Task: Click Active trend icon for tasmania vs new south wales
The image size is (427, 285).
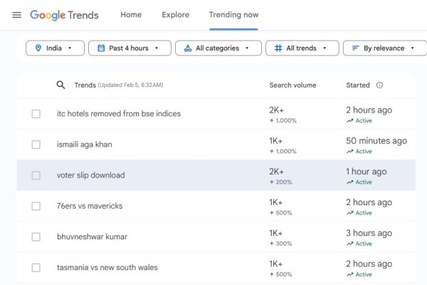Action: pyautogui.click(x=349, y=274)
